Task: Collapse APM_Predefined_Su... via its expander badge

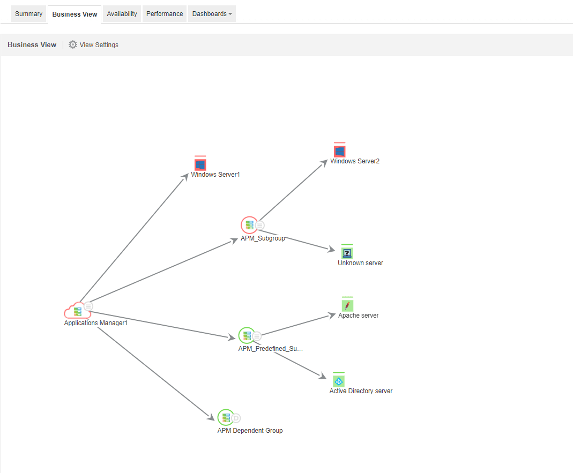Action: coord(257,336)
